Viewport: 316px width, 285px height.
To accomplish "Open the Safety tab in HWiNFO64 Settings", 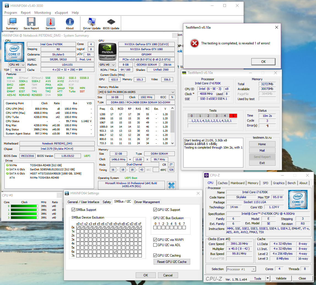I will (107, 202).
